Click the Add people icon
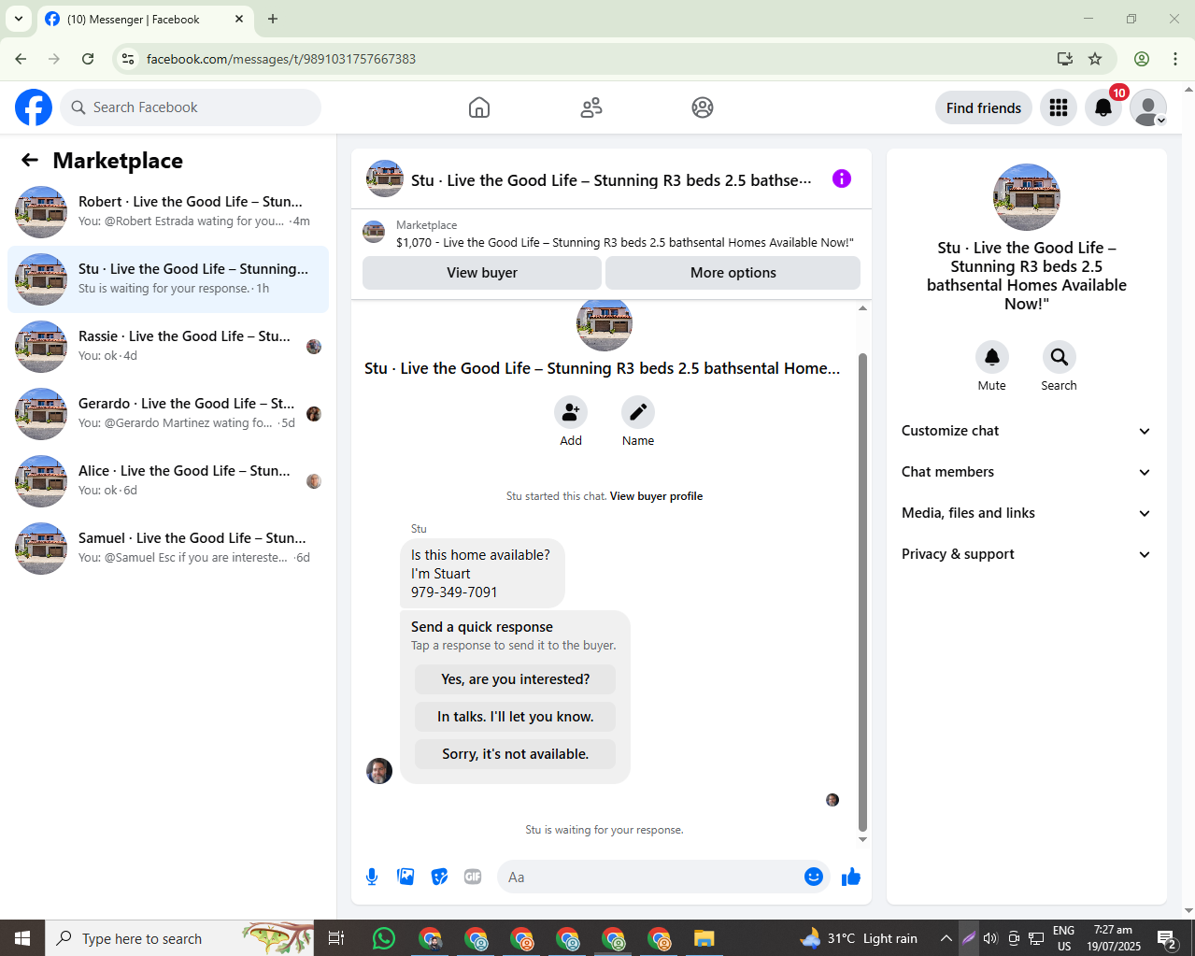This screenshot has width=1195, height=956. pos(571,412)
